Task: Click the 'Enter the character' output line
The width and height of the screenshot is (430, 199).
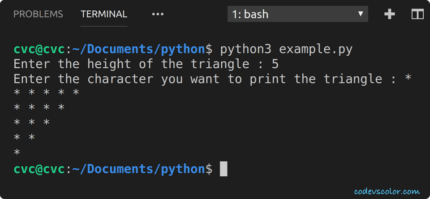Action: 212,79
